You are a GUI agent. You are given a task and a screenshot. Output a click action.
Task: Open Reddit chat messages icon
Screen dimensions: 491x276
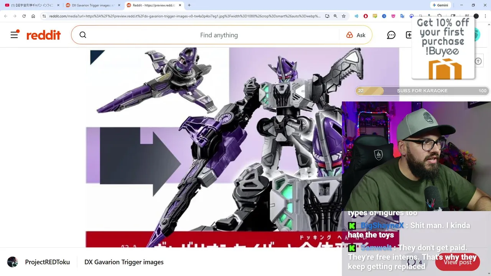pos(391,35)
